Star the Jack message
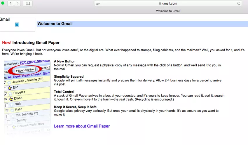This screenshot has height=145, width=248. [12, 105]
